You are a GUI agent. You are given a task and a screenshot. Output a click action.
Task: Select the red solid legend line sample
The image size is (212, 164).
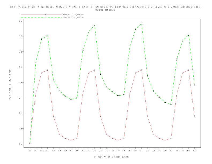[41, 14]
